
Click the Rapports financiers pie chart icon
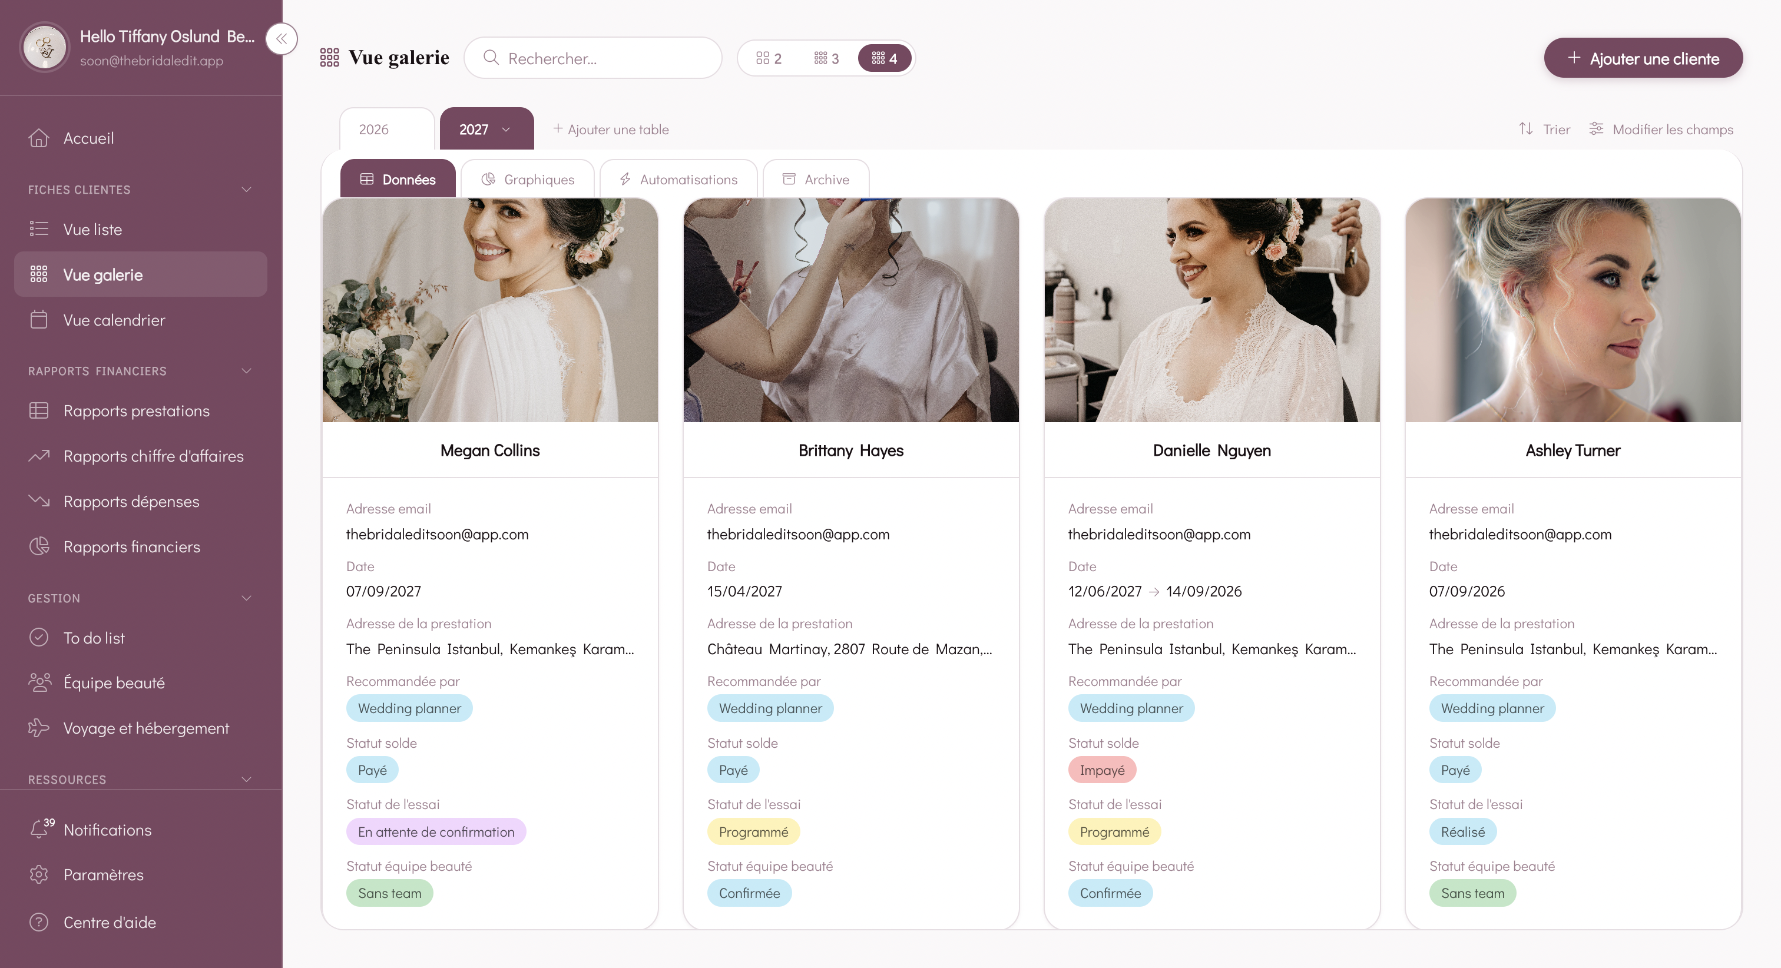(x=39, y=546)
